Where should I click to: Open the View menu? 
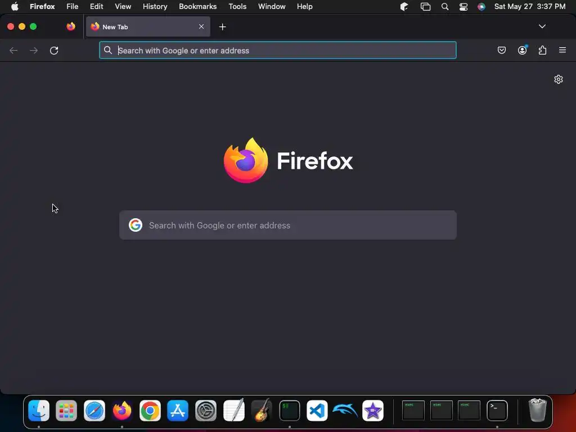(x=123, y=7)
